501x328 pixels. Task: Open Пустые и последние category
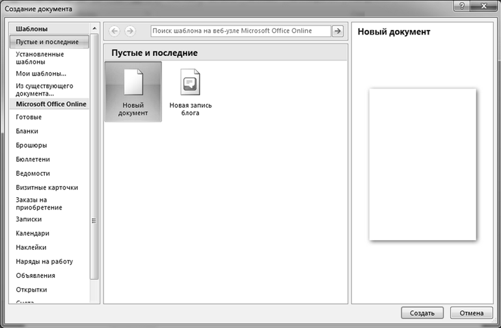point(47,42)
